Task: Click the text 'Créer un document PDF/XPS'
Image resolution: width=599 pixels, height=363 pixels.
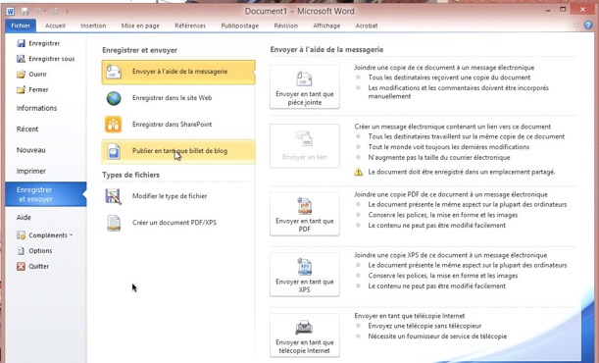Action: click(x=175, y=223)
